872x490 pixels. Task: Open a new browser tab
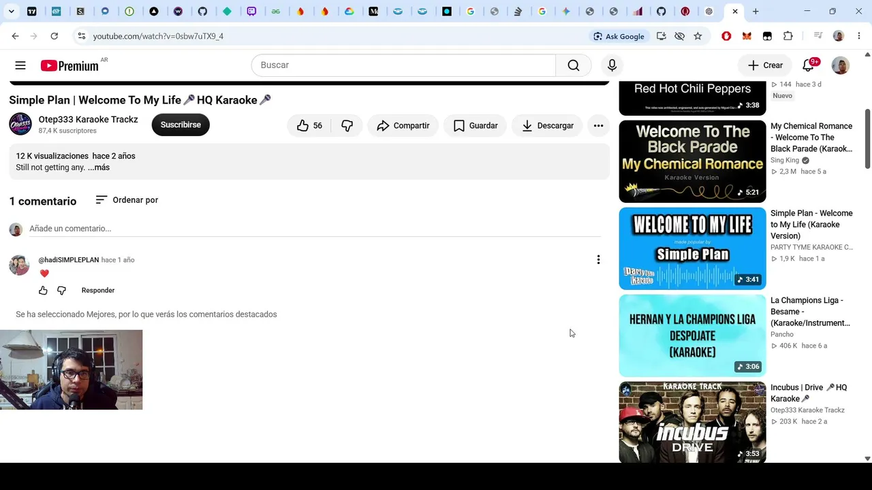(756, 12)
